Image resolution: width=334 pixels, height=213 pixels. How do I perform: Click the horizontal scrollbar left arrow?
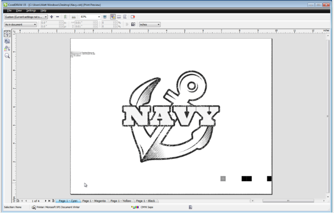(253, 201)
